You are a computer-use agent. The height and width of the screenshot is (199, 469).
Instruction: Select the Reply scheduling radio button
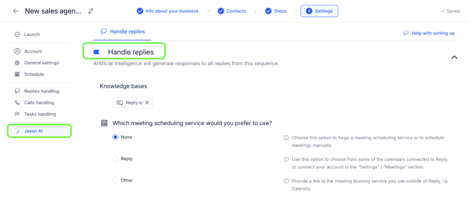point(115,159)
